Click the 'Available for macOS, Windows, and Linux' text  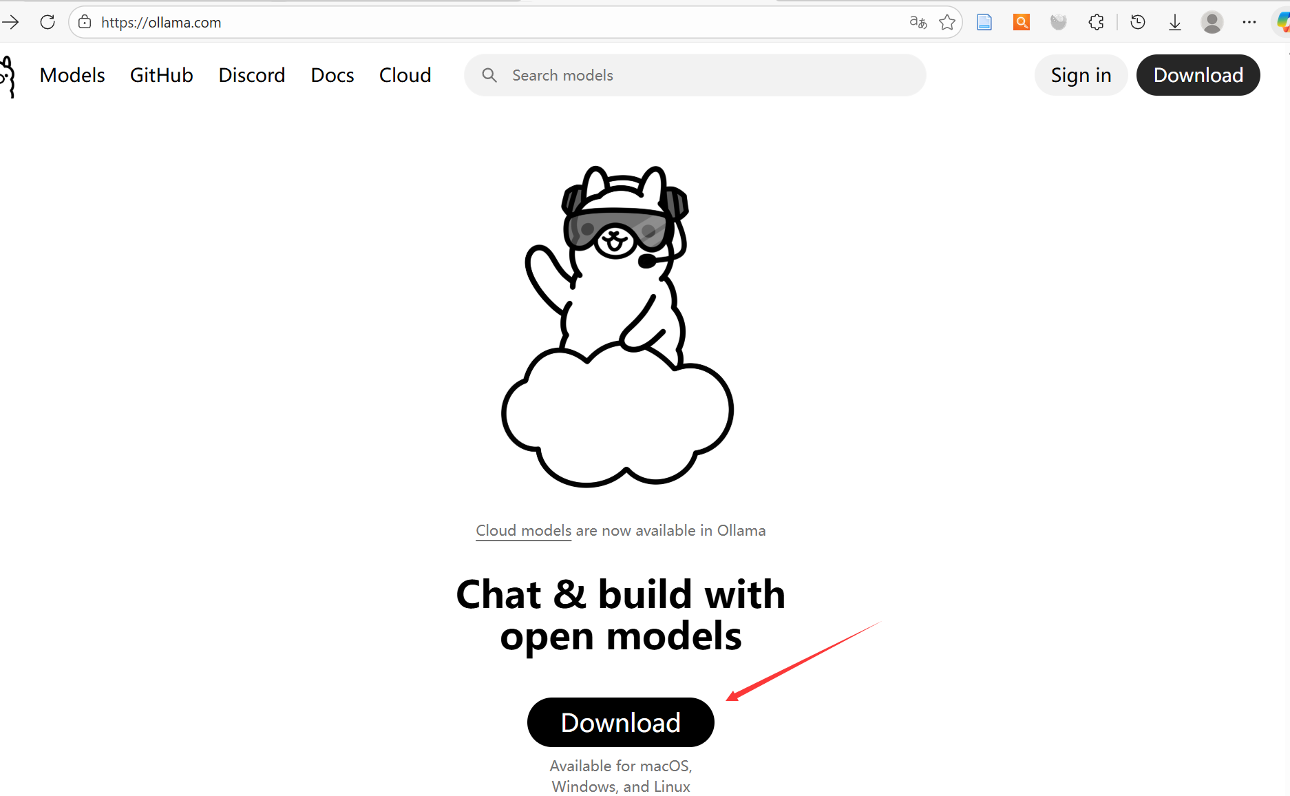pyautogui.click(x=621, y=776)
